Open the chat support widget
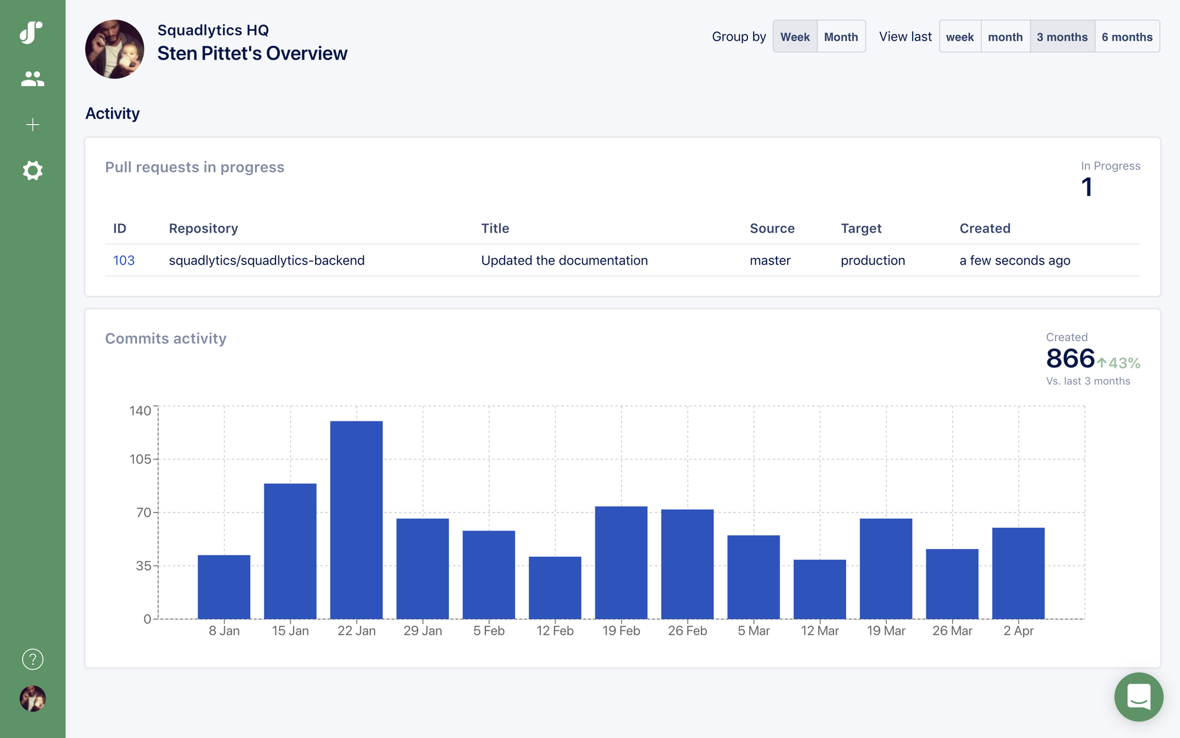 tap(1138, 697)
